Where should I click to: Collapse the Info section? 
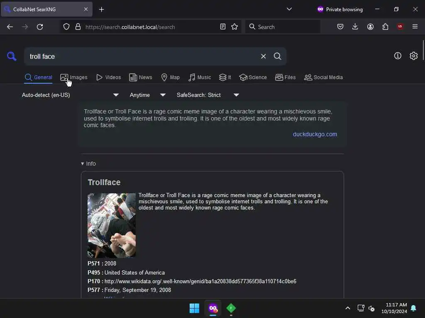(x=88, y=164)
